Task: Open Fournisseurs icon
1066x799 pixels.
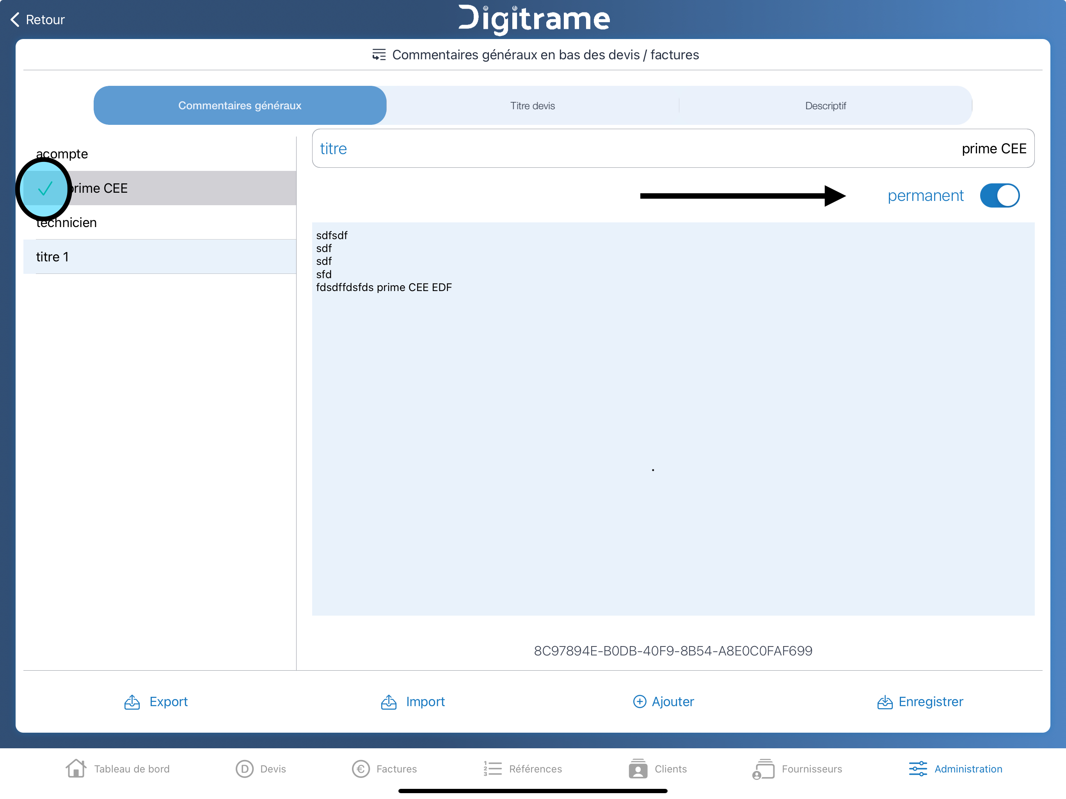Action: pos(763,769)
